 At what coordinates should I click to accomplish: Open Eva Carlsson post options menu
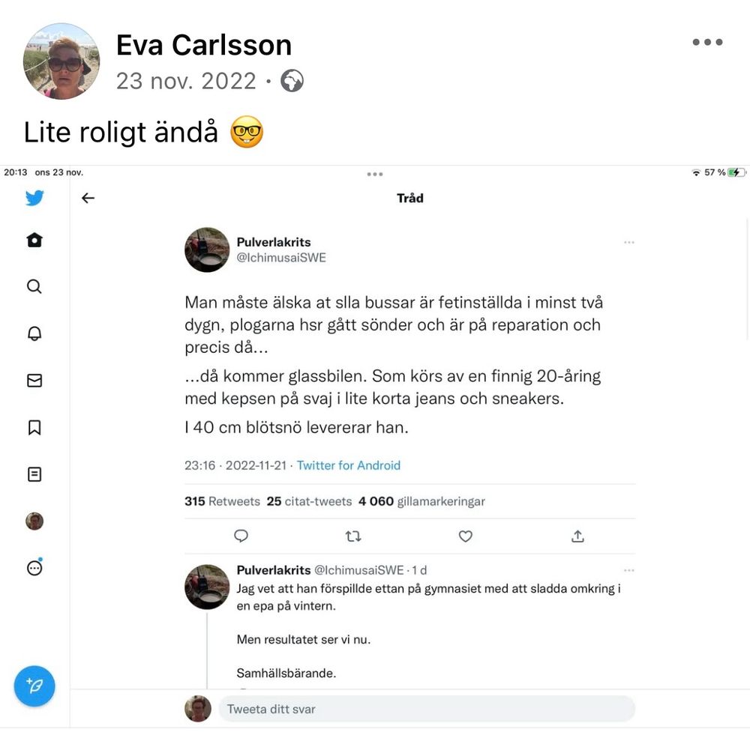pyautogui.click(x=707, y=42)
